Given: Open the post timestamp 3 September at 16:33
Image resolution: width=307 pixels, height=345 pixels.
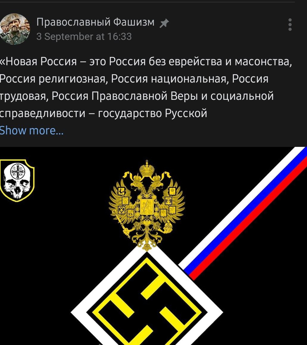Looking at the screenshot, I should (84, 37).
